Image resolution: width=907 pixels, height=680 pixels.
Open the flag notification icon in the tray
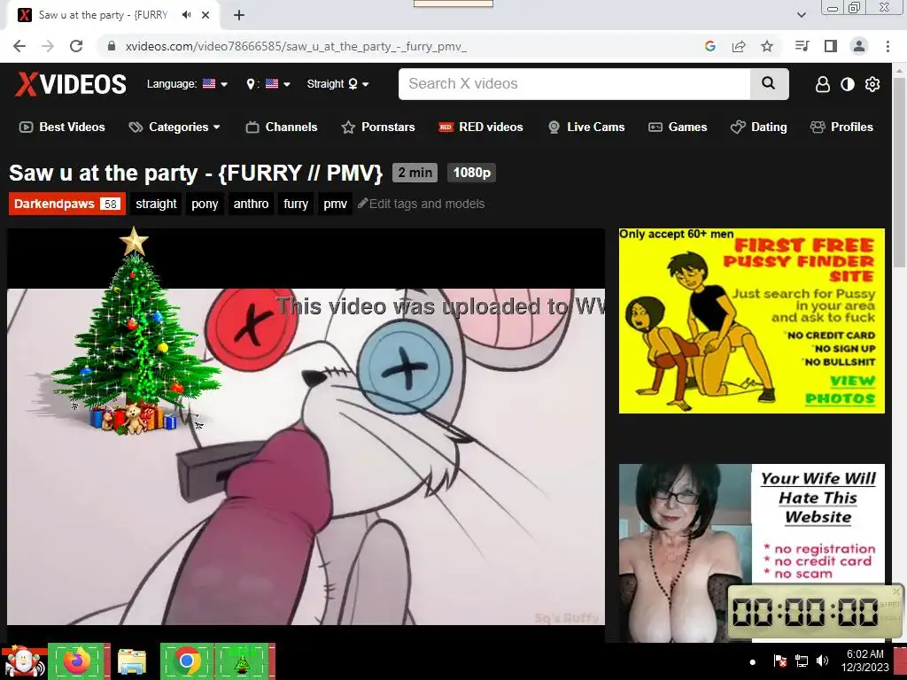[x=779, y=661]
